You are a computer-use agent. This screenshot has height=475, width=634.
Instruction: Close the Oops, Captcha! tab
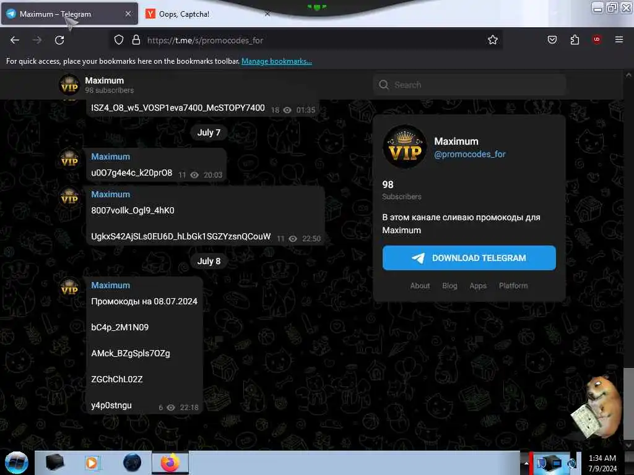point(267,14)
